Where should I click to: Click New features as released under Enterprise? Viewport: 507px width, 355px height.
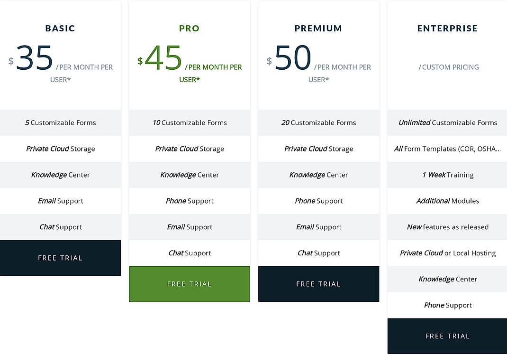[447, 227]
